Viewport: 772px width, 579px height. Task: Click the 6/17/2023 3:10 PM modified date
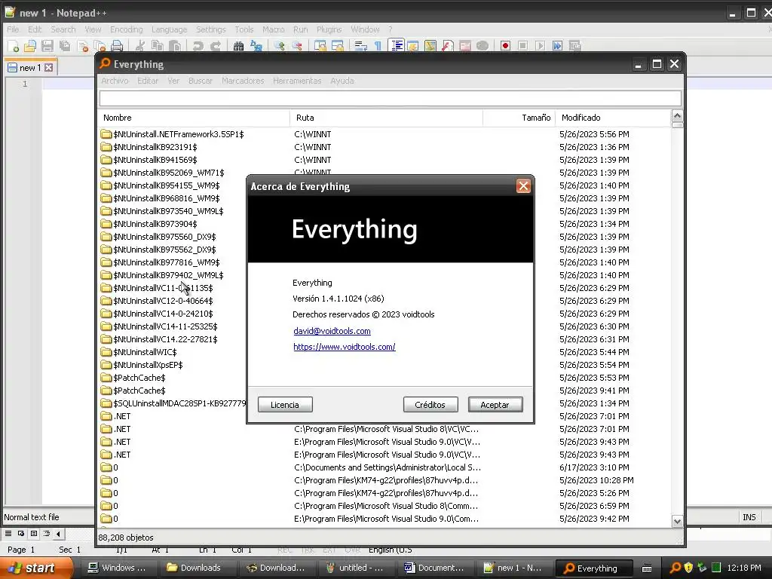594,467
